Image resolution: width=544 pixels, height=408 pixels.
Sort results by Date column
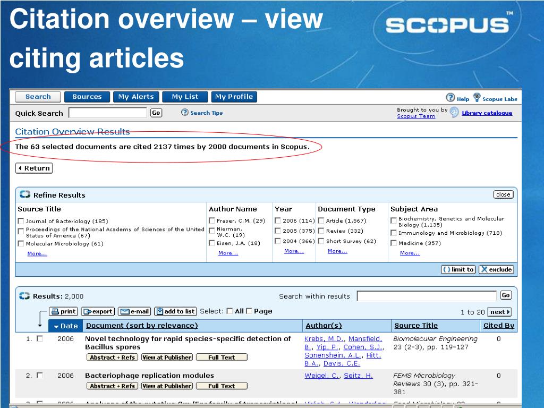[x=66, y=326]
